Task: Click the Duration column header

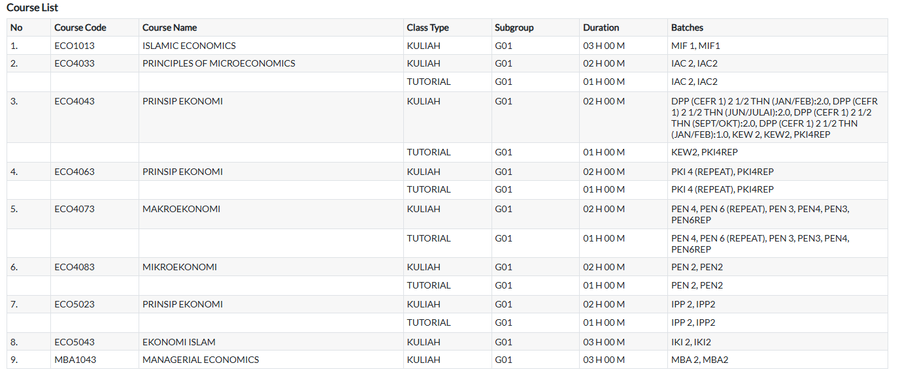Action: [x=601, y=27]
